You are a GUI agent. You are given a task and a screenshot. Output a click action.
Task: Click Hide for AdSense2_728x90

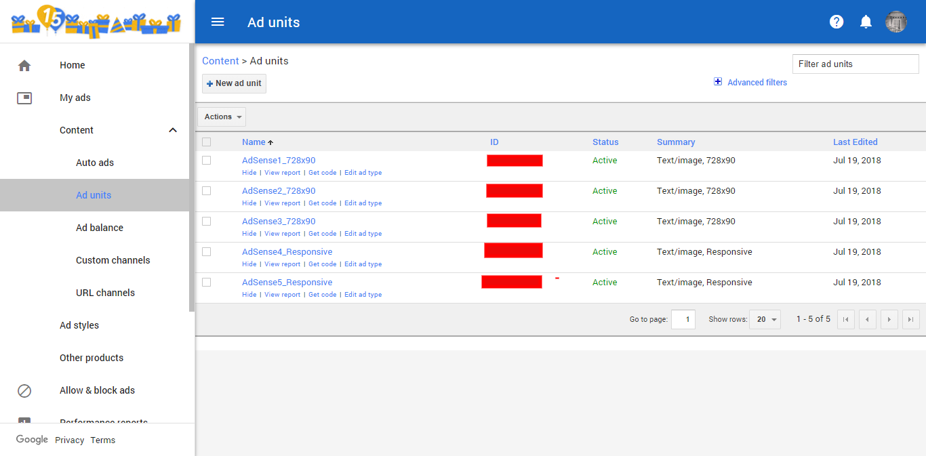click(249, 203)
